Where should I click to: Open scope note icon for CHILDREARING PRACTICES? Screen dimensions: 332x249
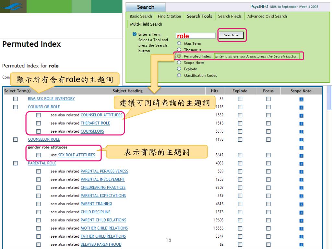point(301,188)
